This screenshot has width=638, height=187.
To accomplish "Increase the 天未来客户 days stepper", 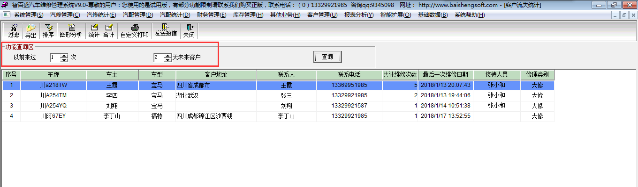I will 167,55.
